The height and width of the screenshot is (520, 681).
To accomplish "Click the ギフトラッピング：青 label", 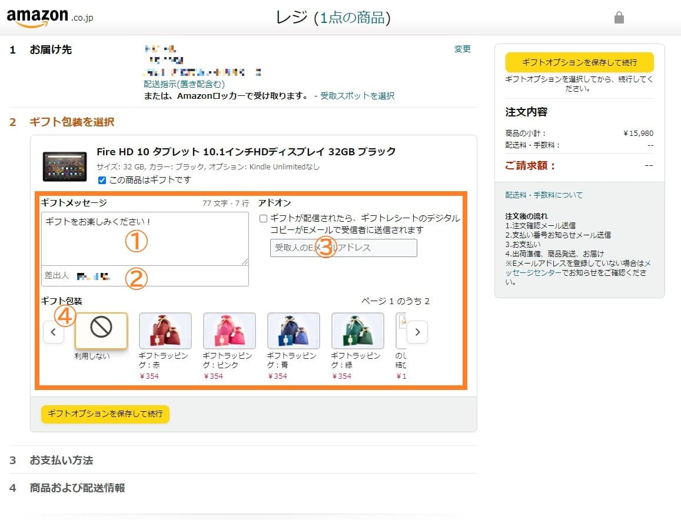I will click(x=292, y=360).
